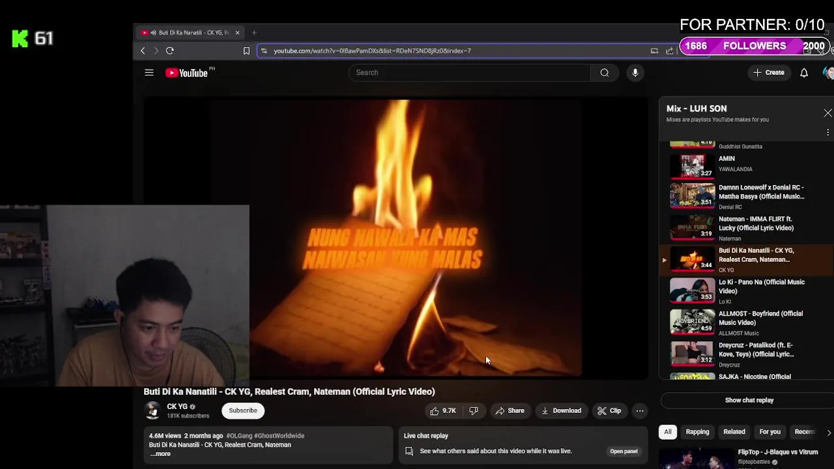Select the All filter chip

tap(668, 432)
